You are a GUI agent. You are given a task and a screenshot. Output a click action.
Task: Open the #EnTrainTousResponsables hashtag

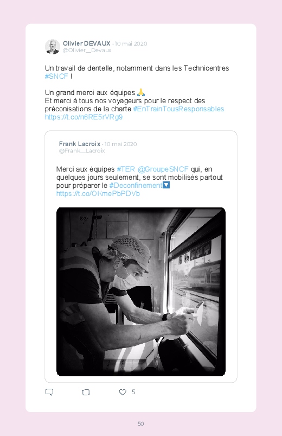point(178,109)
